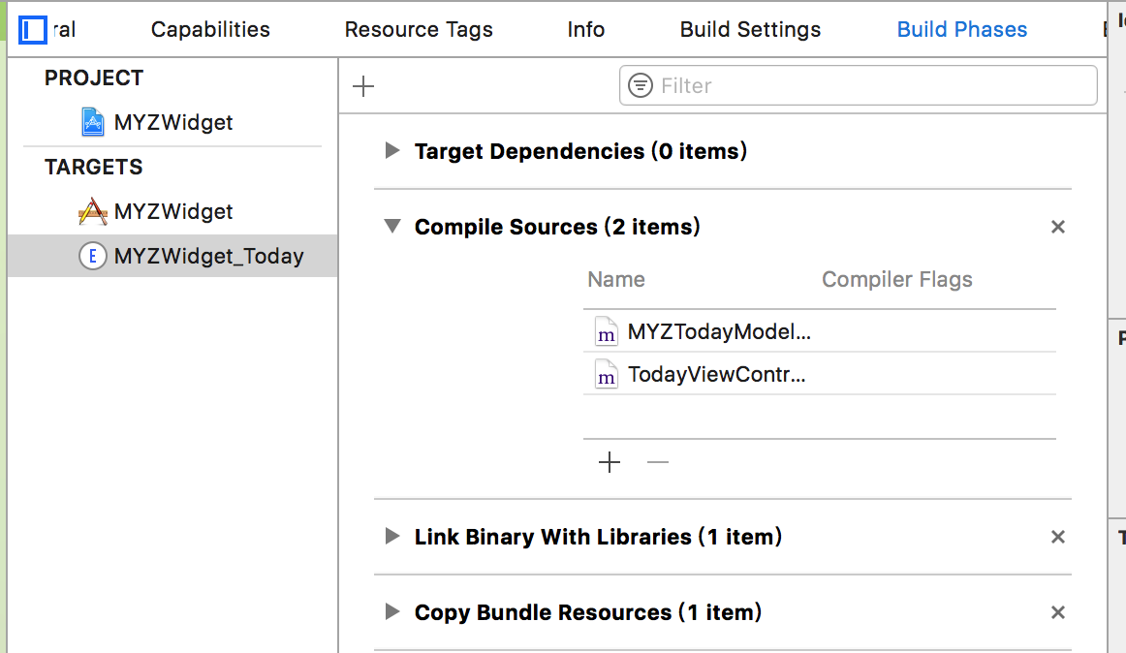Delete the Compile Sources build phase
This screenshot has height=653, width=1126.
coord(1057,227)
